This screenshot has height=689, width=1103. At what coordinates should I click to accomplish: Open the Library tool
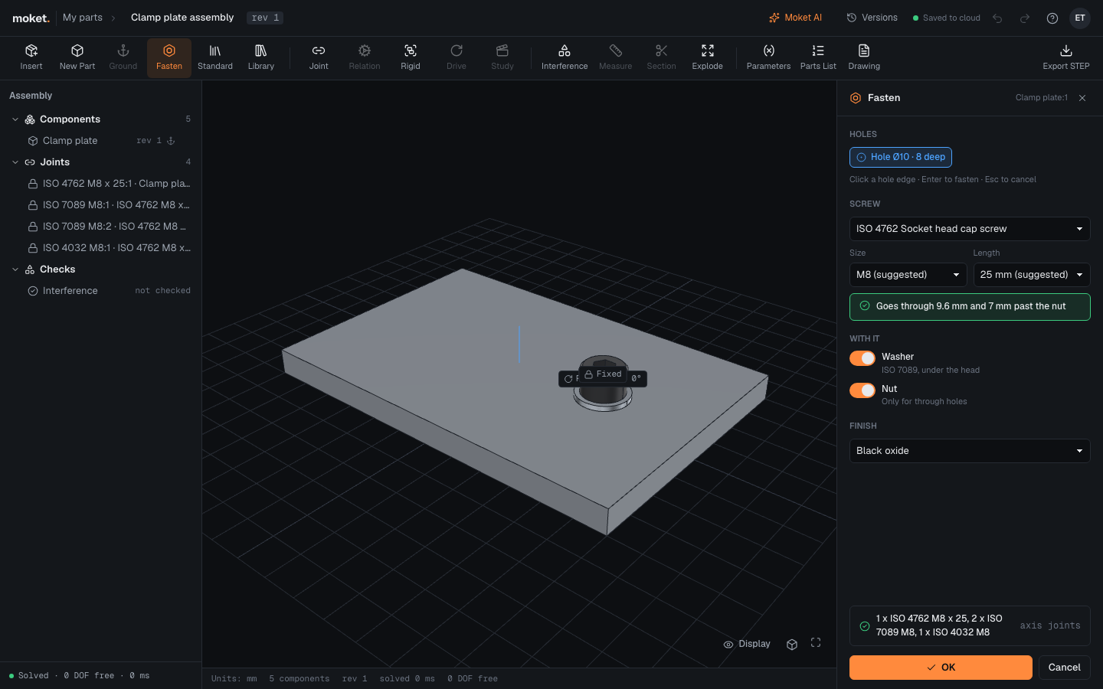click(261, 57)
